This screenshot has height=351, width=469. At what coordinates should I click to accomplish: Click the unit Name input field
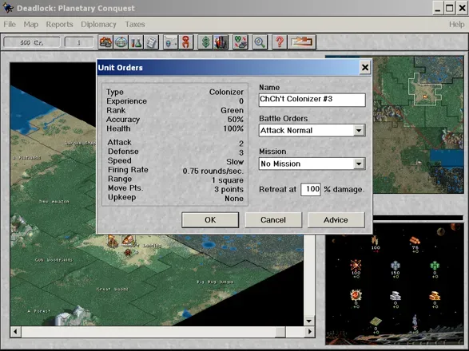[x=312, y=100]
